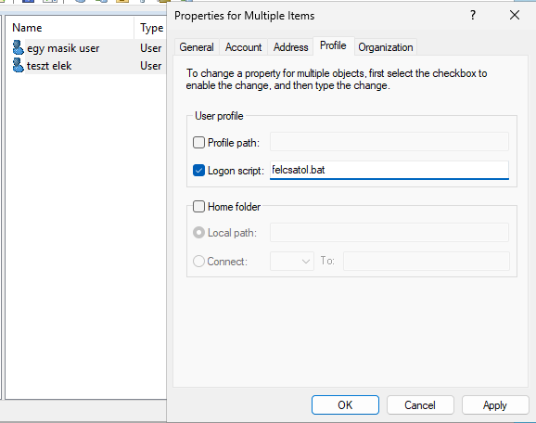The width and height of the screenshot is (536, 423).
Task: Click the Cancel button
Action: click(x=420, y=404)
